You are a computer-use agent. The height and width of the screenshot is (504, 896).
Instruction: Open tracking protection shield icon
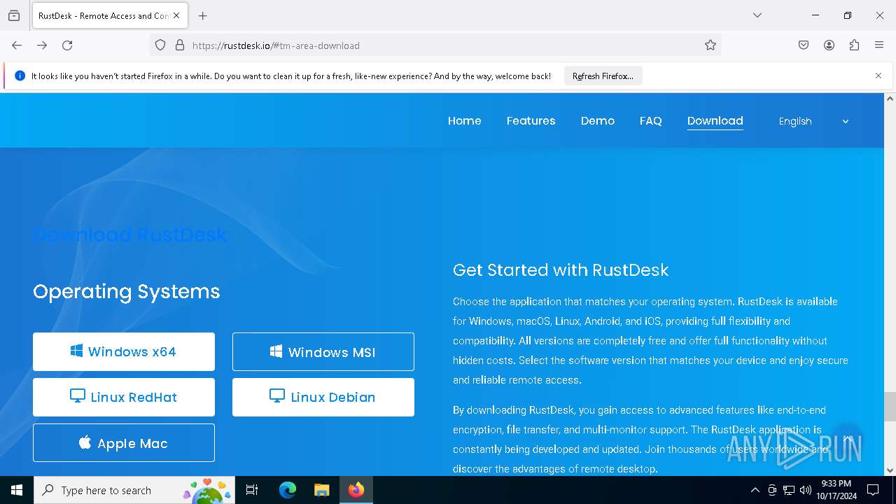(160, 45)
